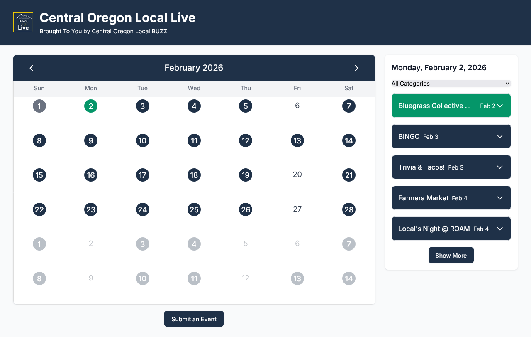Open the All Categories dropdown
This screenshot has height=337, width=531.
(x=451, y=84)
